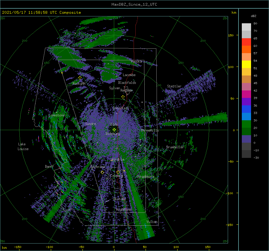Select the violet 36-39 dBZ legend swatch
The image size is (269, 251).
pyautogui.click(x=246, y=102)
